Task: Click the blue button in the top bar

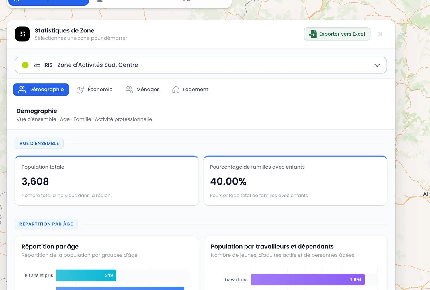Action: (x=49, y=3)
